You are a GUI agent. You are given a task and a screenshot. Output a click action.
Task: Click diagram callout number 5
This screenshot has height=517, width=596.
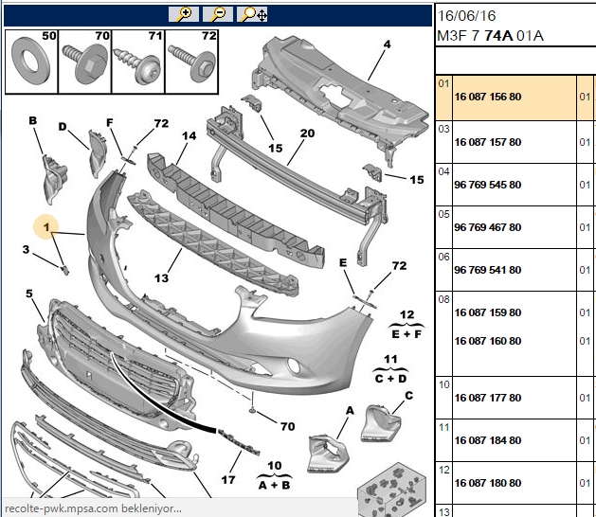pos(29,294)
